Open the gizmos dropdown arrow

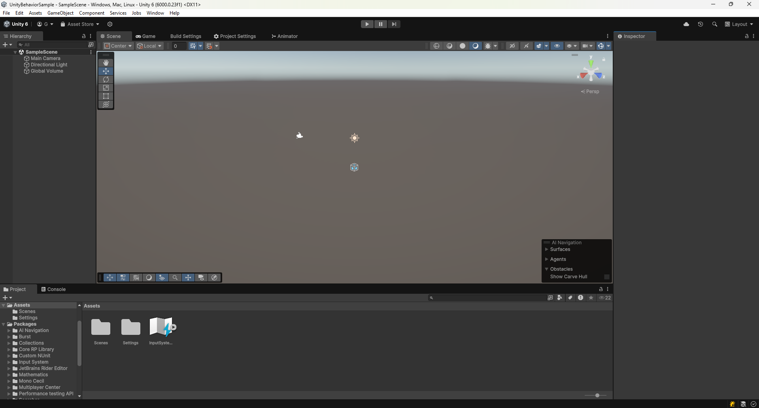(x=608, y=46)
